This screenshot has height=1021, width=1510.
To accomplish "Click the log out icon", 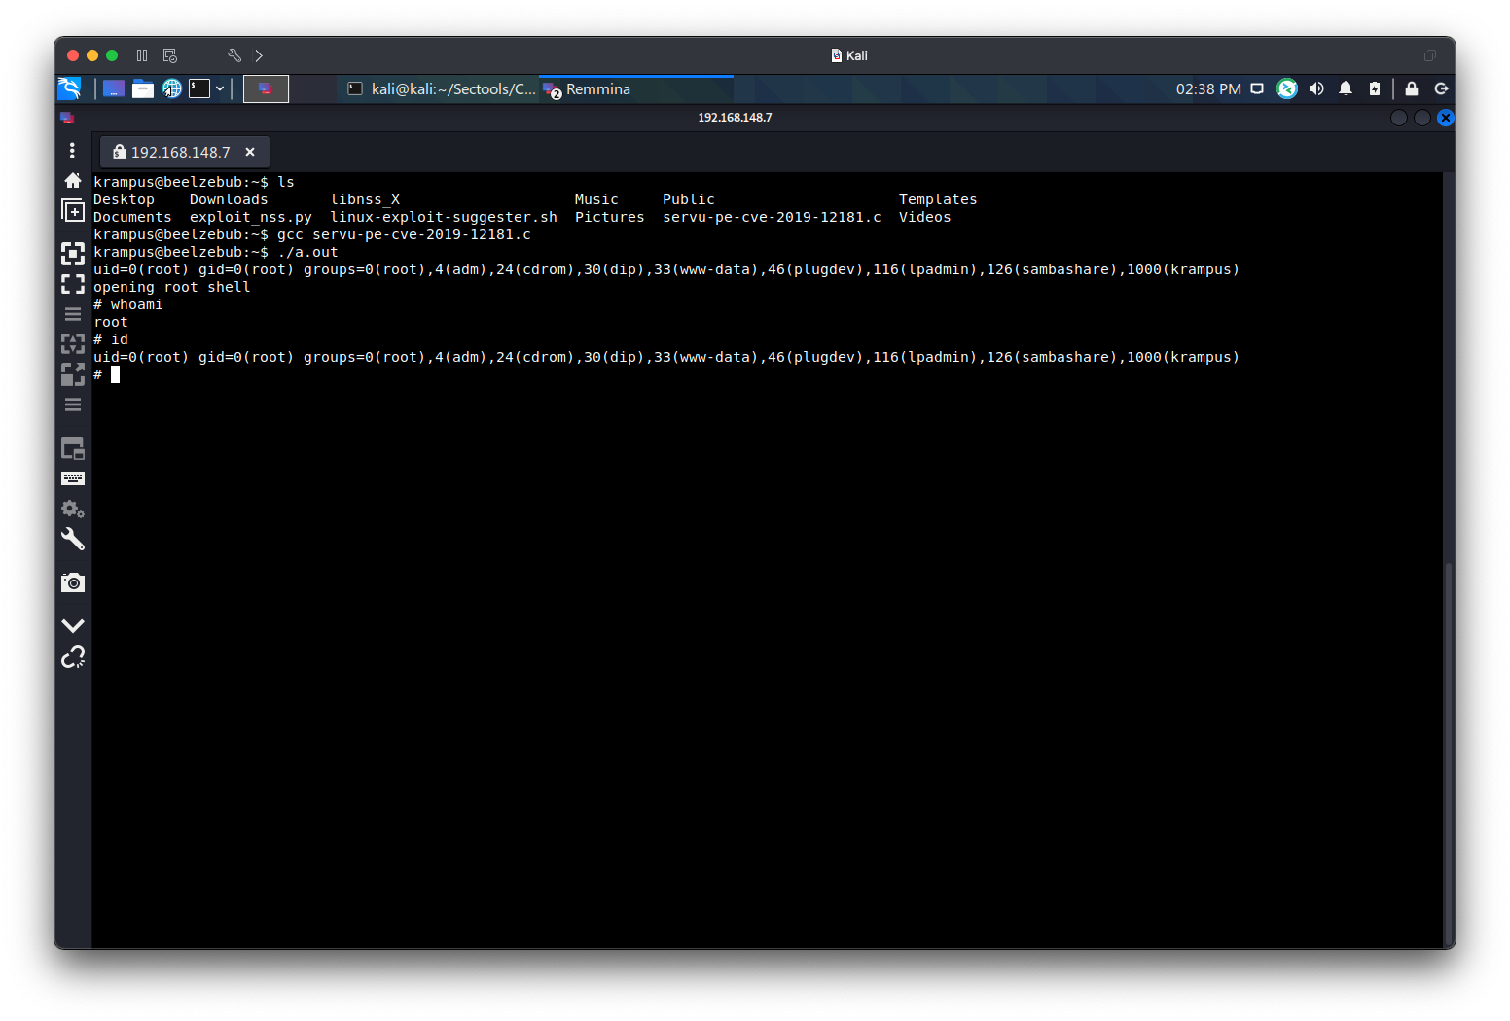I will coord(1441,88).
